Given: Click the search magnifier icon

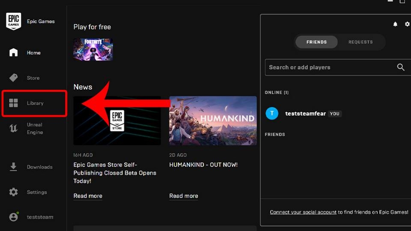Looking at the screenshot, I should pyautogui.click(x=401, y=67).
